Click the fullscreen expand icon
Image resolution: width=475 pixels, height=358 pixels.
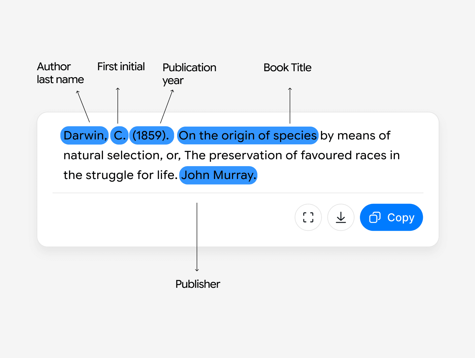[x=308, y=218]
